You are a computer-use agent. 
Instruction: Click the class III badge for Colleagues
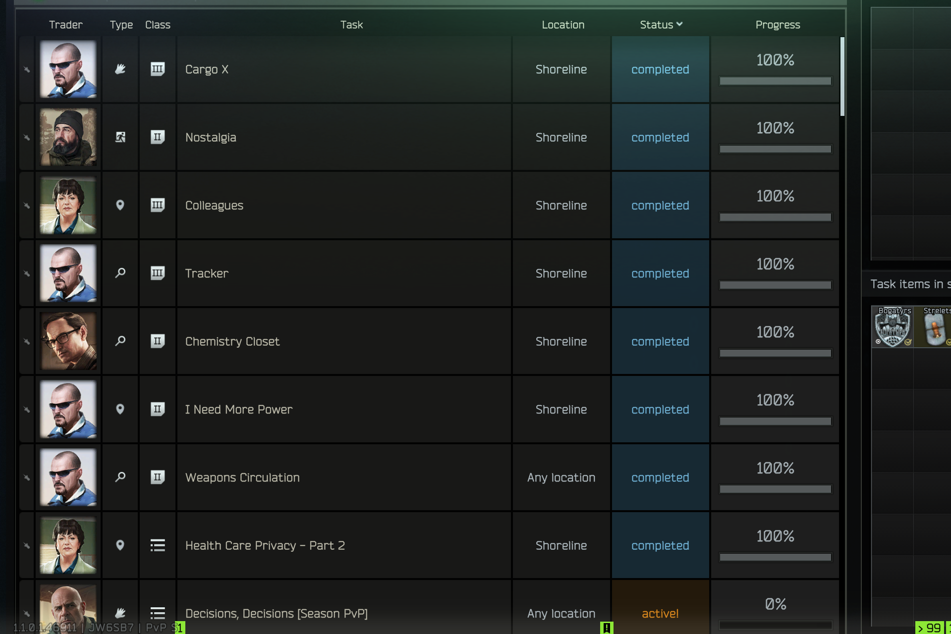pos(158,205)
